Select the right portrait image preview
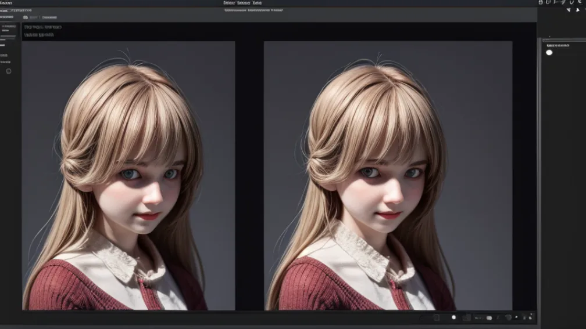Viewport: 586px width, 329px height. 388,175
